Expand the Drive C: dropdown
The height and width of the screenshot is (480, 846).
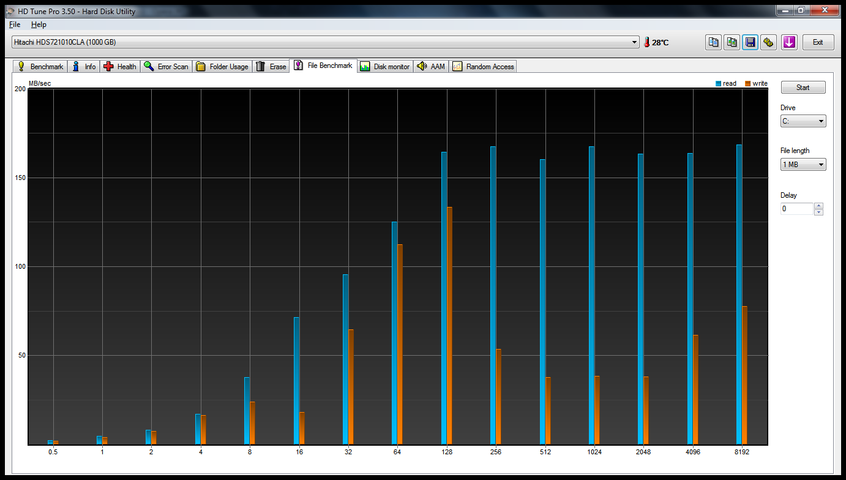(x=803, y=121)
